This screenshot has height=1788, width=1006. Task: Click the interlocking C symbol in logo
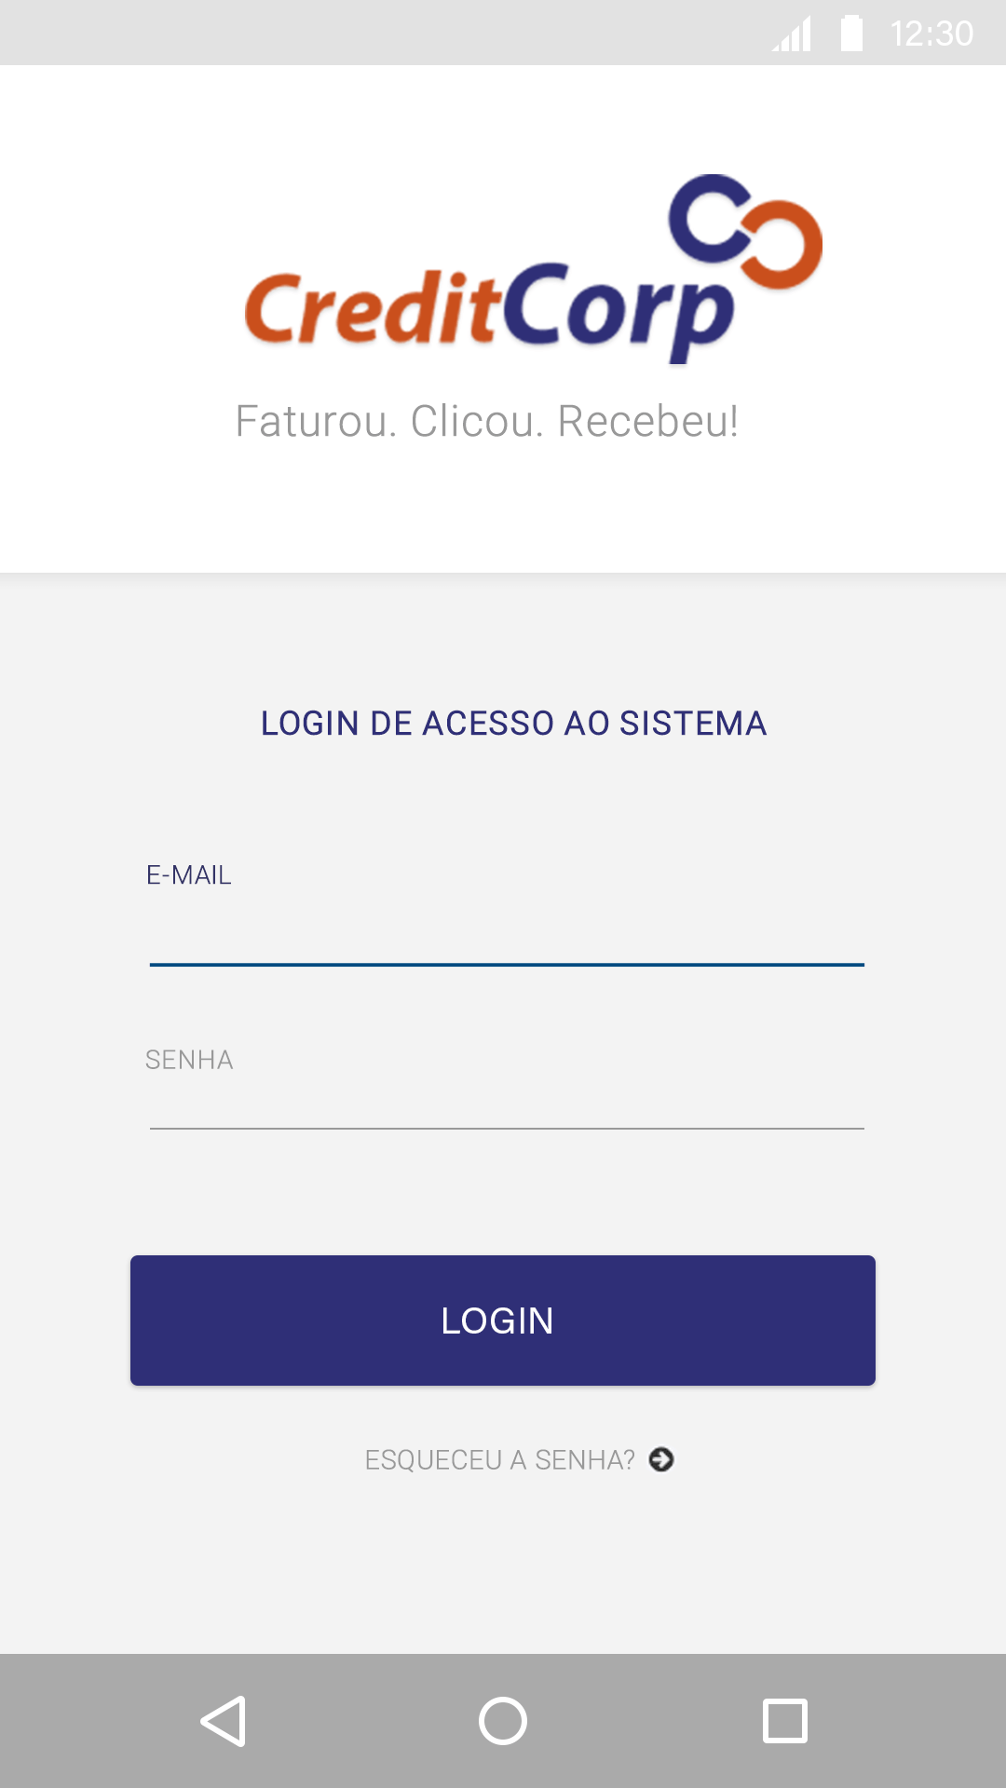click(x=745, y=228)
